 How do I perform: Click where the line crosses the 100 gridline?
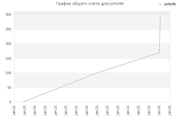pyautogui.click(x=97, y=73)
